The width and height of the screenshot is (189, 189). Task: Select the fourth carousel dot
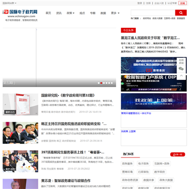(107, 83)
